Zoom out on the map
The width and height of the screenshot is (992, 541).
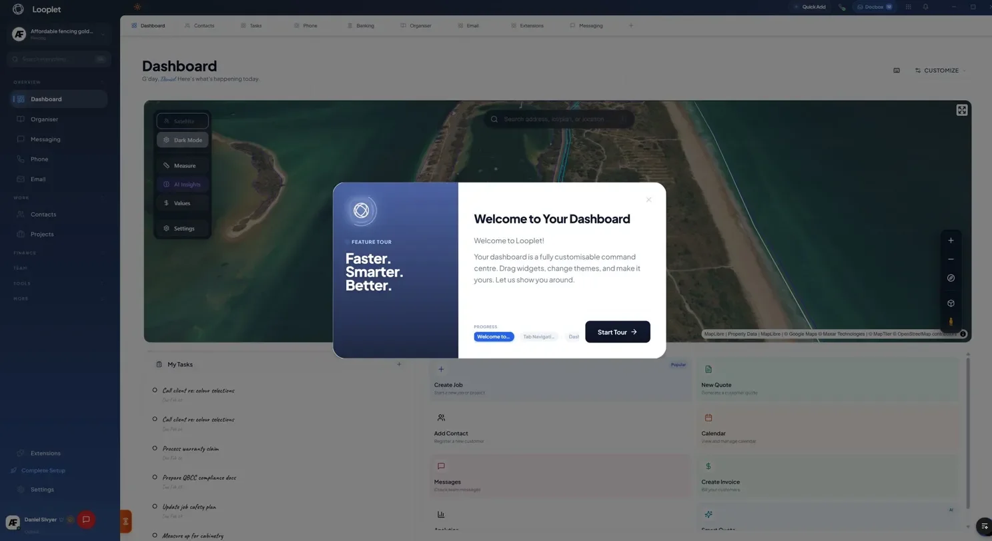point(951,259)
